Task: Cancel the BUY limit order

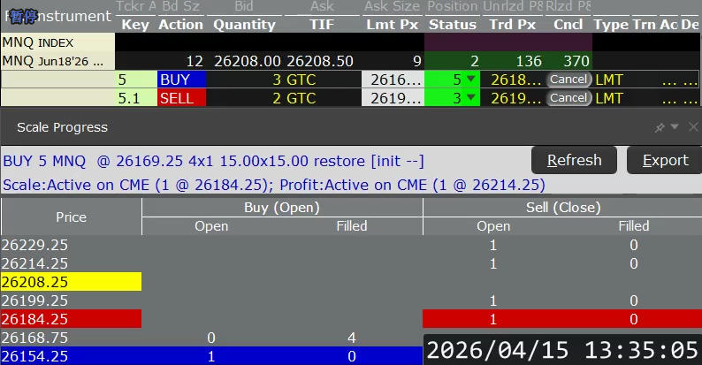Action: tap(568, 80)
